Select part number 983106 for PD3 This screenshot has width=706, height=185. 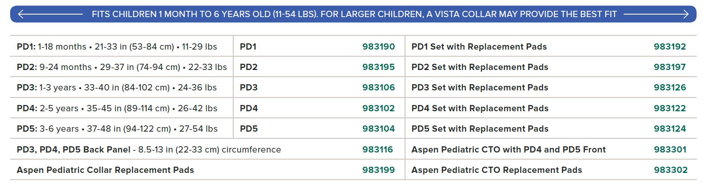click(x=378, y=87)
